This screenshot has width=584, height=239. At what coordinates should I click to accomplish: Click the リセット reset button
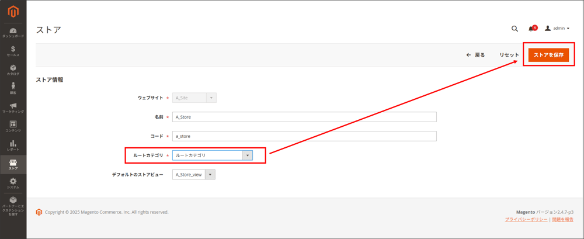click(509, 55)
